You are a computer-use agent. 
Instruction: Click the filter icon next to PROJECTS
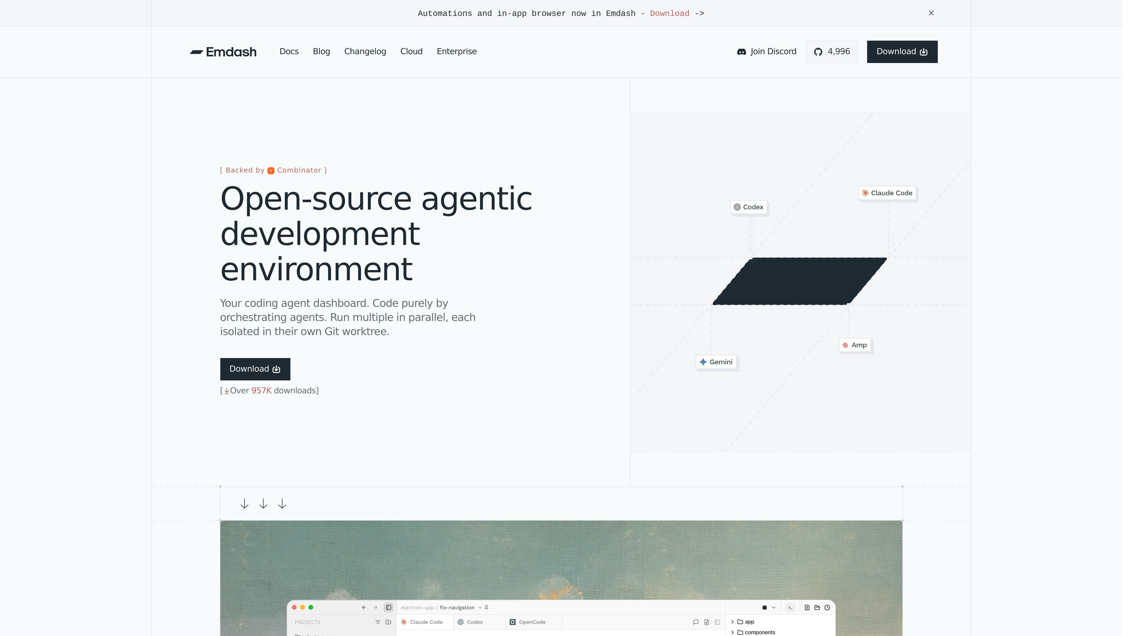point(378,622)
